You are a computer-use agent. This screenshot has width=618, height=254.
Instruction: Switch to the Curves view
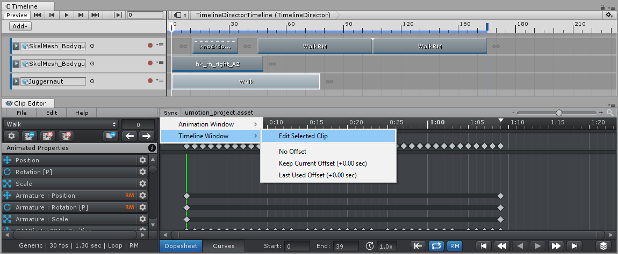tap(224, 246)
